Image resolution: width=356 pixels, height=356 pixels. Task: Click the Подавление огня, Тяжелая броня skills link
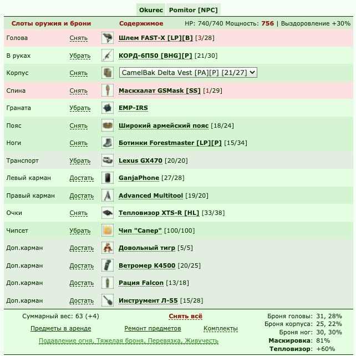click(x=129, y=341)
